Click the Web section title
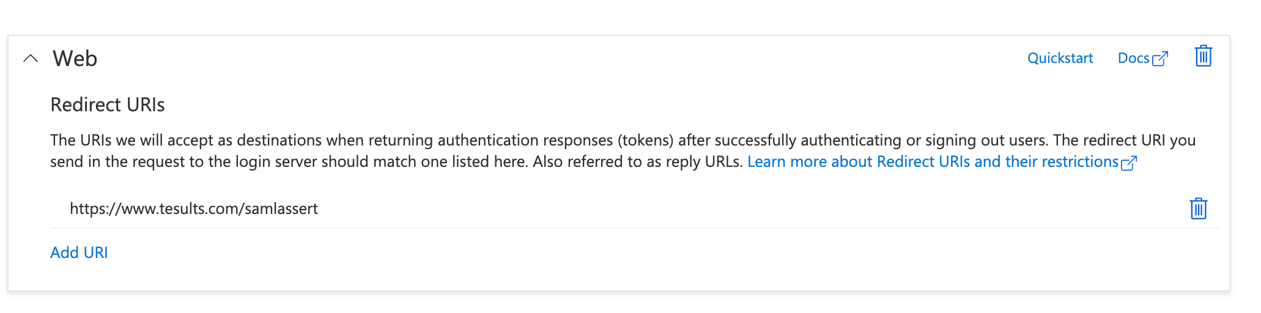The width and height of the screenshot is (1261, 313). 75,59
